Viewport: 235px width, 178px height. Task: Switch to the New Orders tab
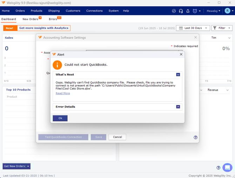point(31,19)
